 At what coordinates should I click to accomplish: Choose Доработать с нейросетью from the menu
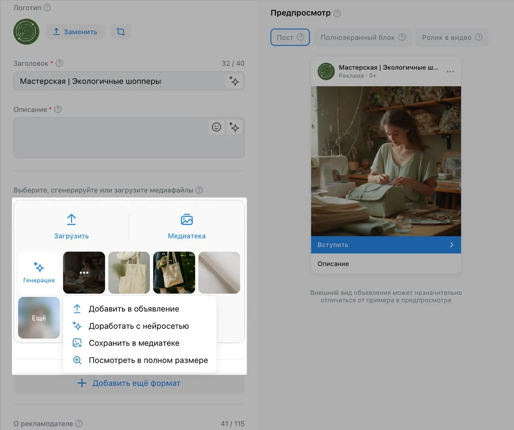pyautogui.click(x=139, y=326)
